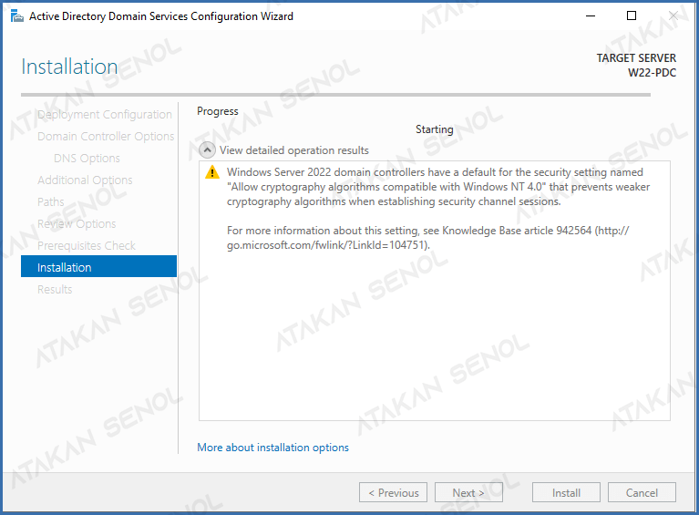This screenshot has width=699, height=515.
Task: Click the Next button
Action: click(468, 493)
